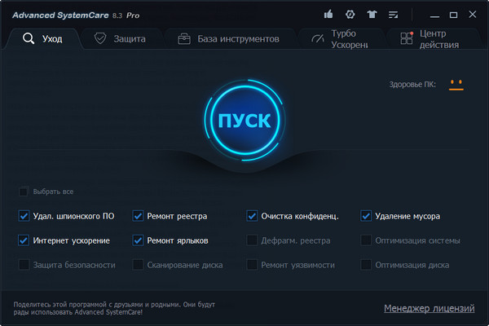Enable the Дефрагм. реестра checkbox
489x326 pixels.
(x=252, y=240)
